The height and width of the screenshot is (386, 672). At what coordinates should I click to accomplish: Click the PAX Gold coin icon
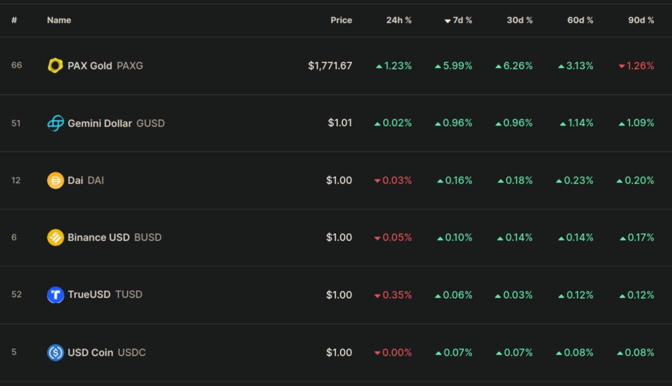pyautogui.click(x=55, y=66)
